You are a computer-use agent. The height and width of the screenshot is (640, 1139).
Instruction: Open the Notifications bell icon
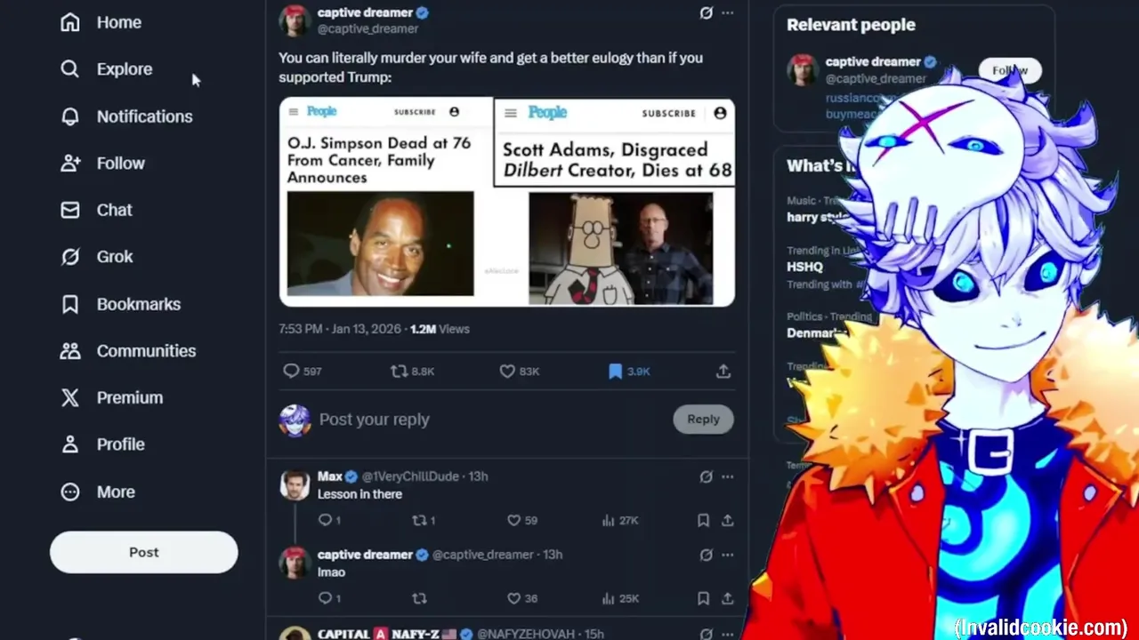70,116
